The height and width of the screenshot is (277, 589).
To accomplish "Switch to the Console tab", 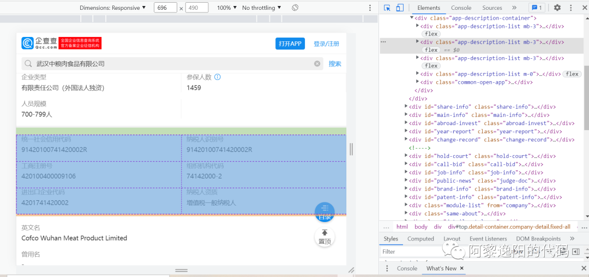I will pos(461,8).
